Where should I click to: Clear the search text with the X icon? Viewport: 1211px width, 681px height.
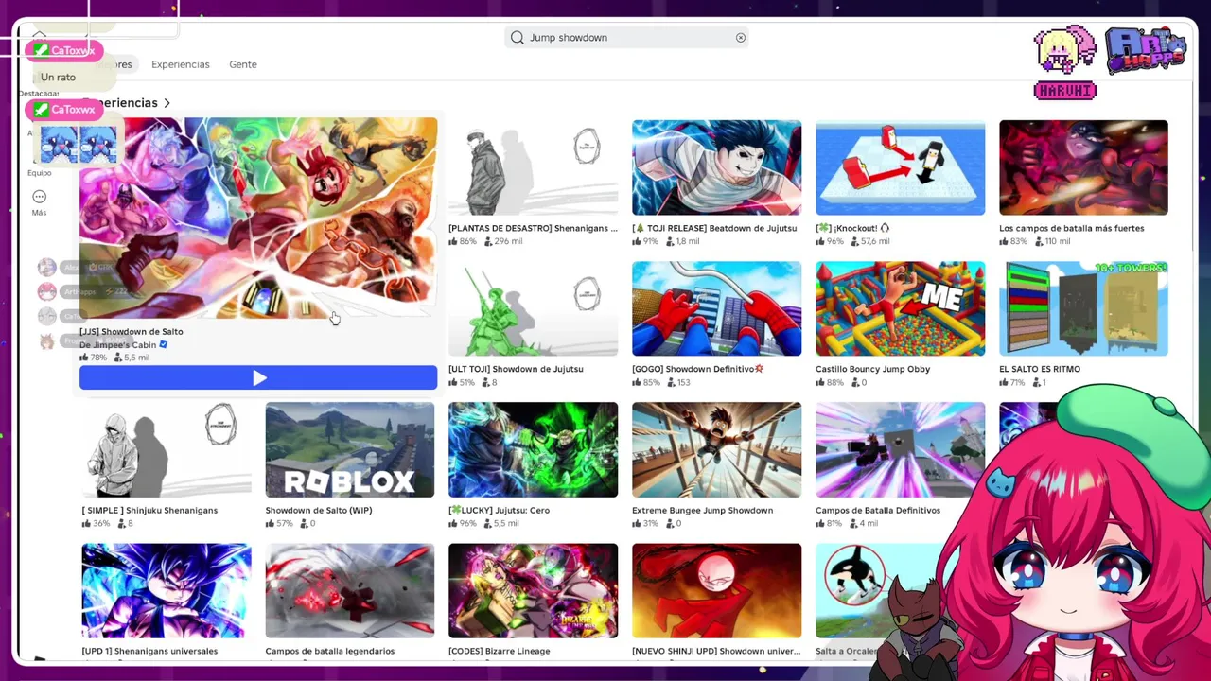click(x=741, y=38)
